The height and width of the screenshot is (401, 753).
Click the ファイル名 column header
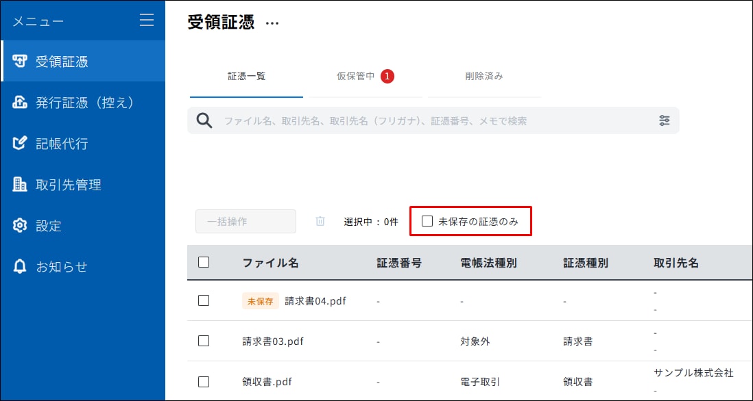[270, 263]
